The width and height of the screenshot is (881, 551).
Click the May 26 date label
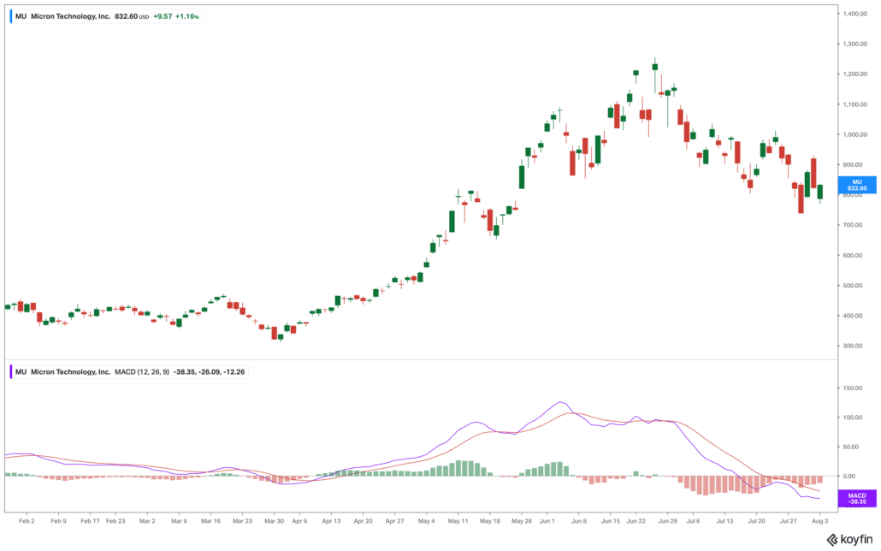pyautogui.click(x=522, y=521)
